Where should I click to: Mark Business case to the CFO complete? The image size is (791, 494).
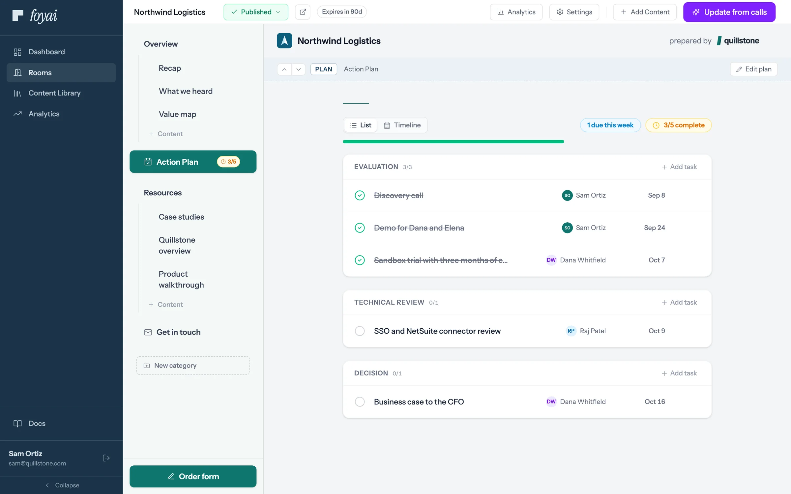(x=360, y=402)
